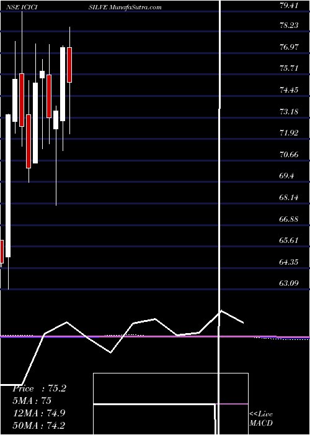Click the price label 74.45
The width and height of the screenshot is (310, 435).
pos(289,89)
